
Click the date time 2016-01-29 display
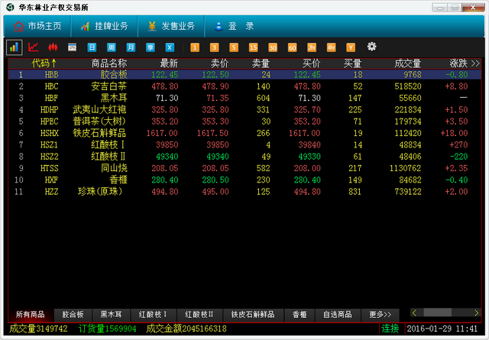pyautogui.click(x=442, y=329)
